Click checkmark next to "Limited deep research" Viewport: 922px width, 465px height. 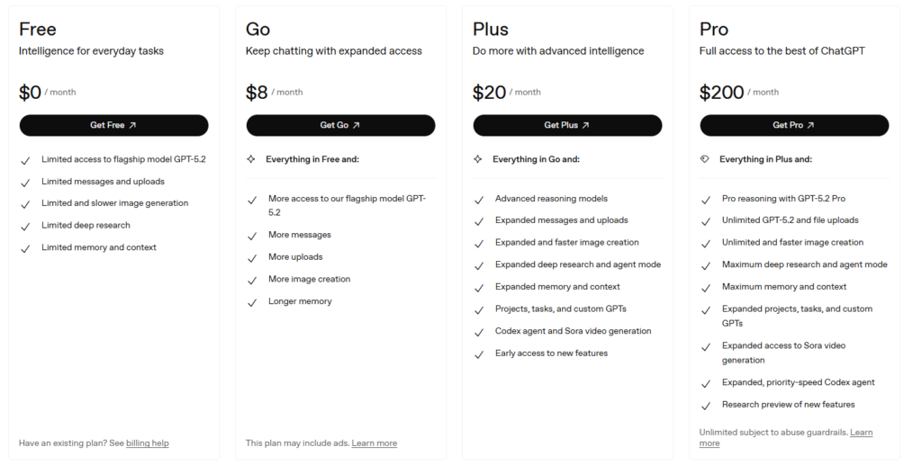25,226
